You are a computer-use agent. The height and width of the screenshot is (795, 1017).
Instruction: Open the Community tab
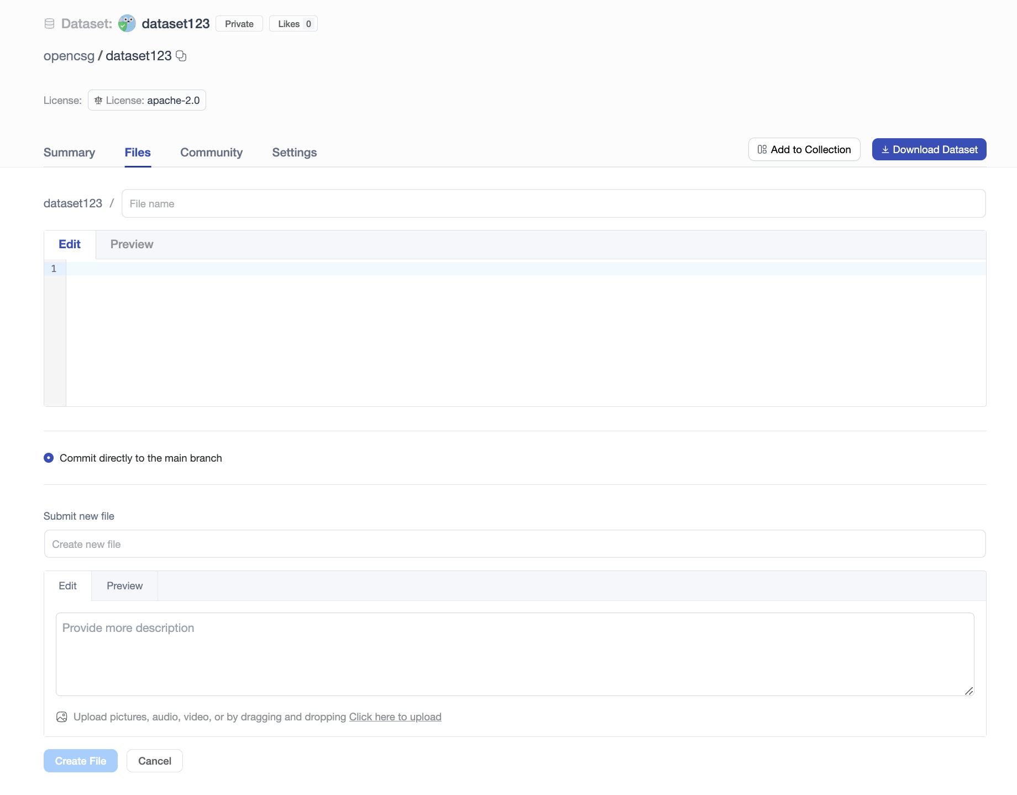click(211, 152)
